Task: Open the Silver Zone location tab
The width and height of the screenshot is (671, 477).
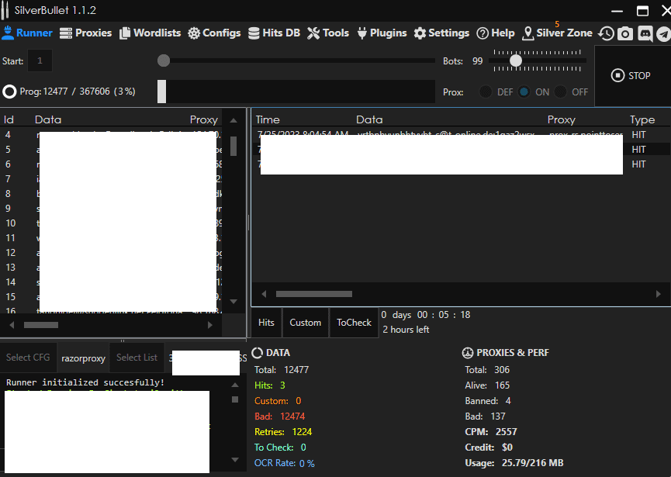Action: pos(557,33)
